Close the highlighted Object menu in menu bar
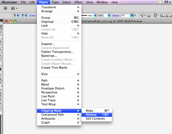 coord(43,2)
